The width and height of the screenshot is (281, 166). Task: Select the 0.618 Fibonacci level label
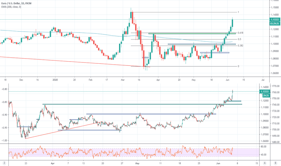240,33
